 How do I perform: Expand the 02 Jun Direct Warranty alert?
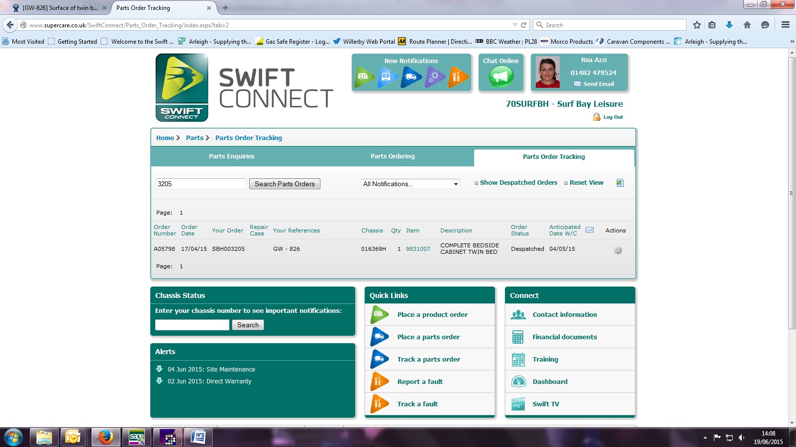coord(159,381)
